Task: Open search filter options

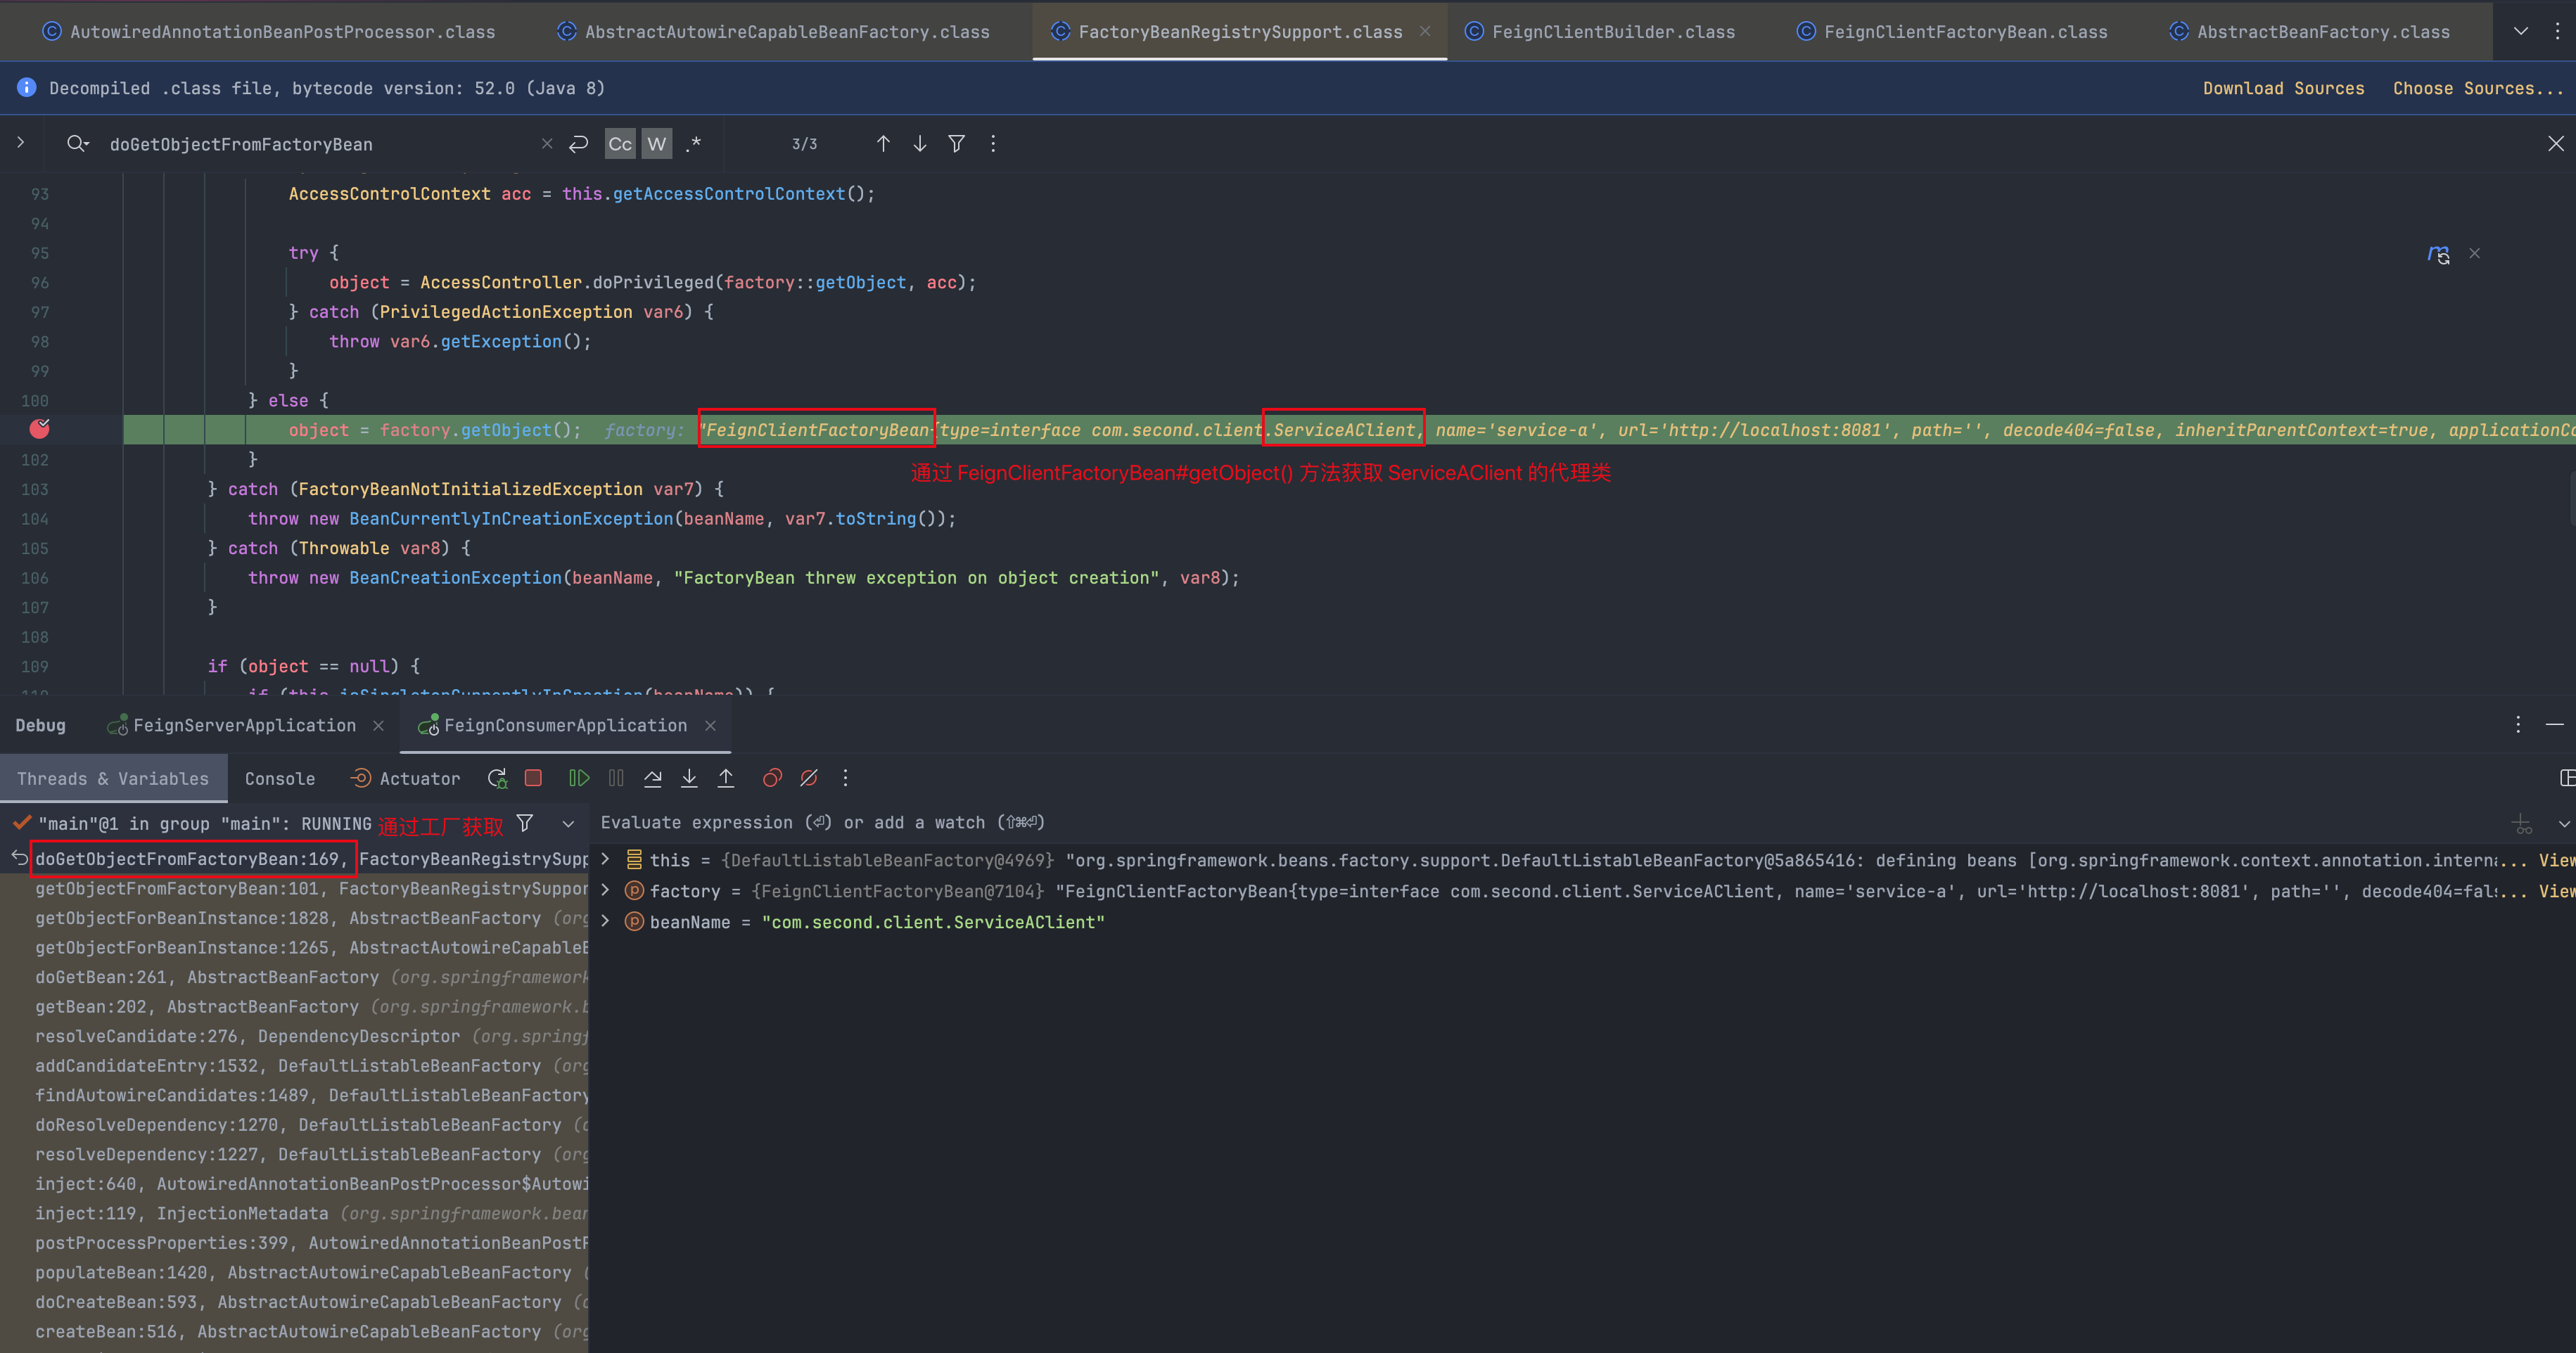Action: [957, 144]
